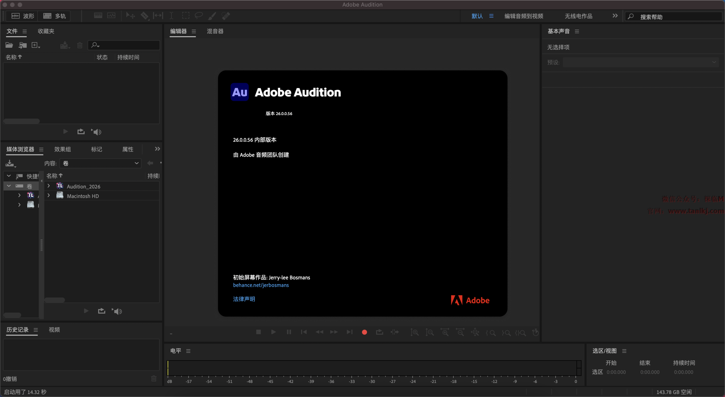Play the file from the Files panel

tap(65, 131)
